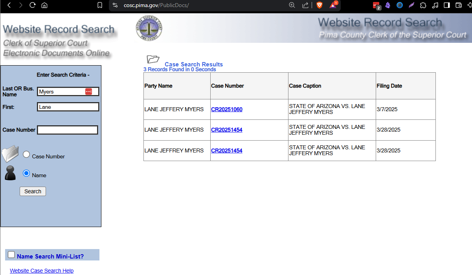This screenshot has height=275, width=472.
Task: Select the Name search radio button
Action: pyautogui.click(x=26, y=173)
